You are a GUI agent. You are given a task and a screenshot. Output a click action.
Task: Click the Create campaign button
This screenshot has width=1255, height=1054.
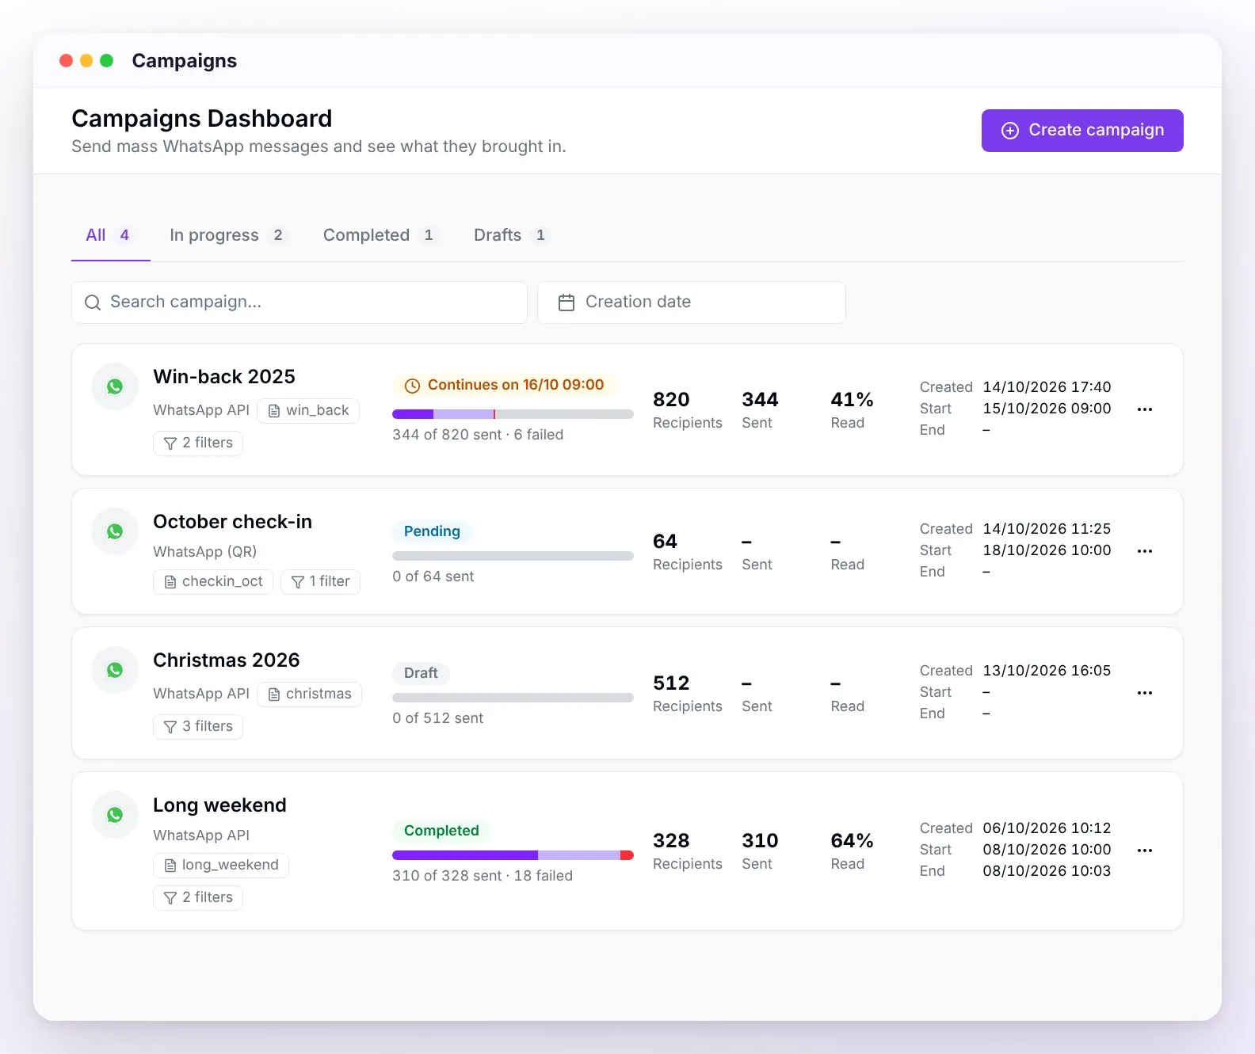coord(1082,131)
